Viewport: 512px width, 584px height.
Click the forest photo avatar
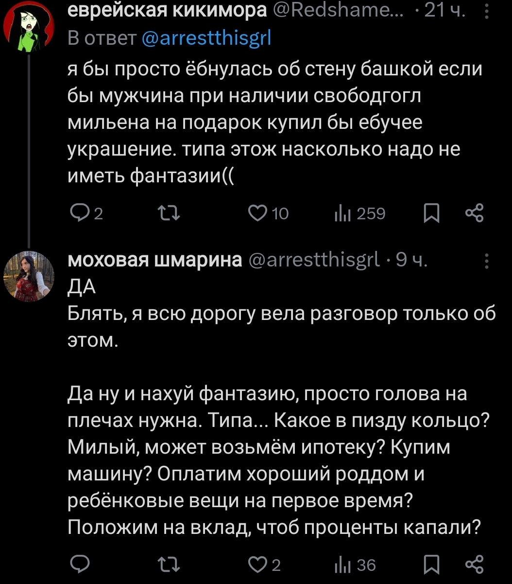click(x=29, y=276)
